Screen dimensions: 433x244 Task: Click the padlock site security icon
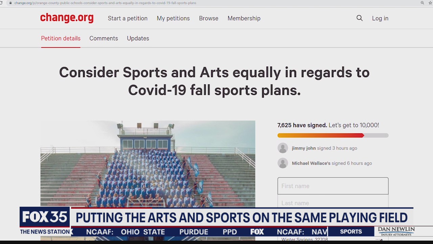tap(10, 3)
